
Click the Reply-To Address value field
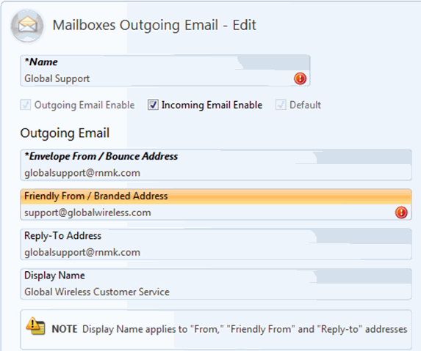(x=216, y=252)
